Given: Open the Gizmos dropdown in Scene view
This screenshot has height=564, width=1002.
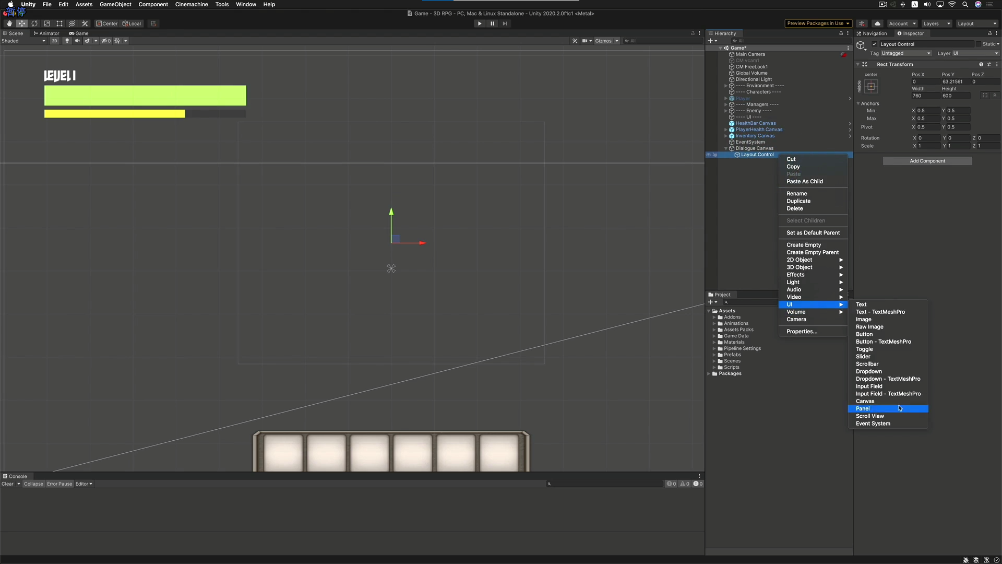Looking at the screenshot, I should click(606, 41).
